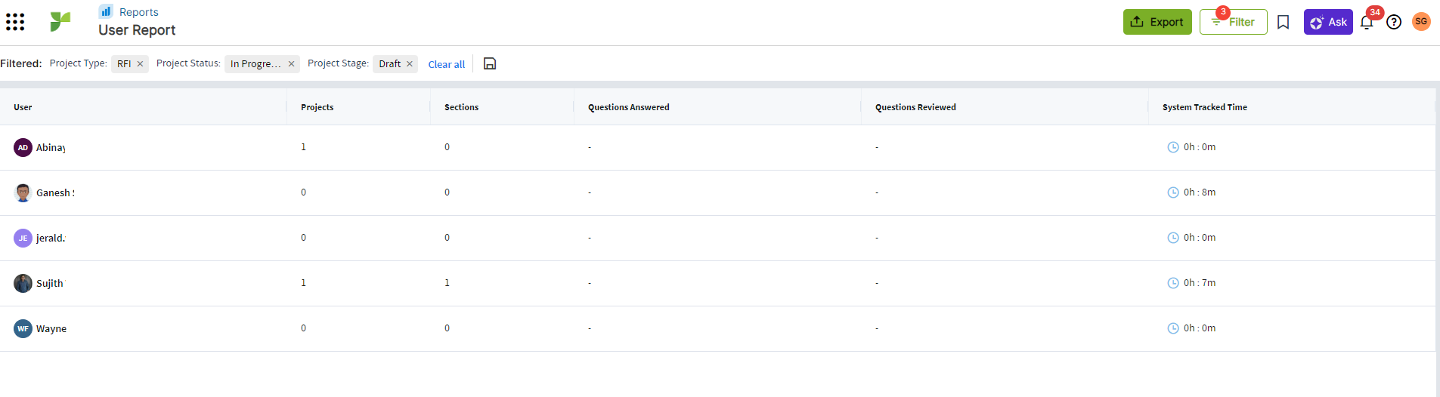1440x397 pixels.
Task: Save filter using the floppy disk icon
Action: tap(490, 63)
